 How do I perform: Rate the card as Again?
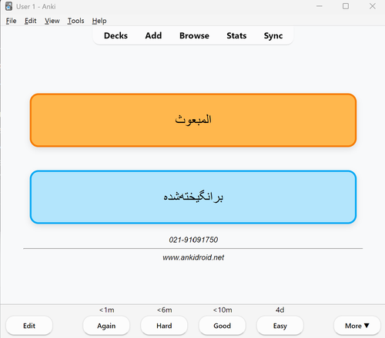(x=106, y=326)
